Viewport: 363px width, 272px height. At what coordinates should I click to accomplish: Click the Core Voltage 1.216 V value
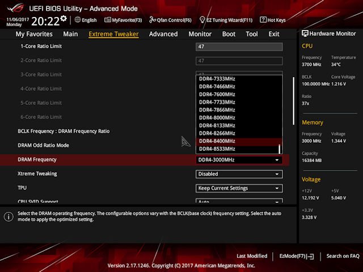pyautogui.click(x=339, y=84)
